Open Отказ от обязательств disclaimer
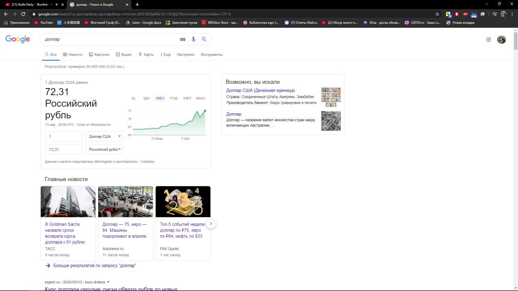Viewport: 518px width, 291px height. point(93,125)
